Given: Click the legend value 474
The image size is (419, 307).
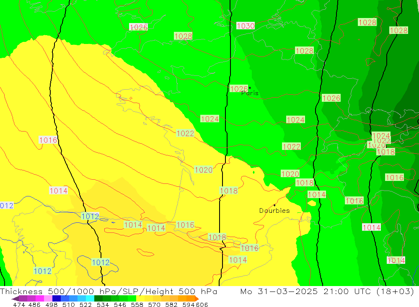Looking at the screenshot, I should click(19, 304).
